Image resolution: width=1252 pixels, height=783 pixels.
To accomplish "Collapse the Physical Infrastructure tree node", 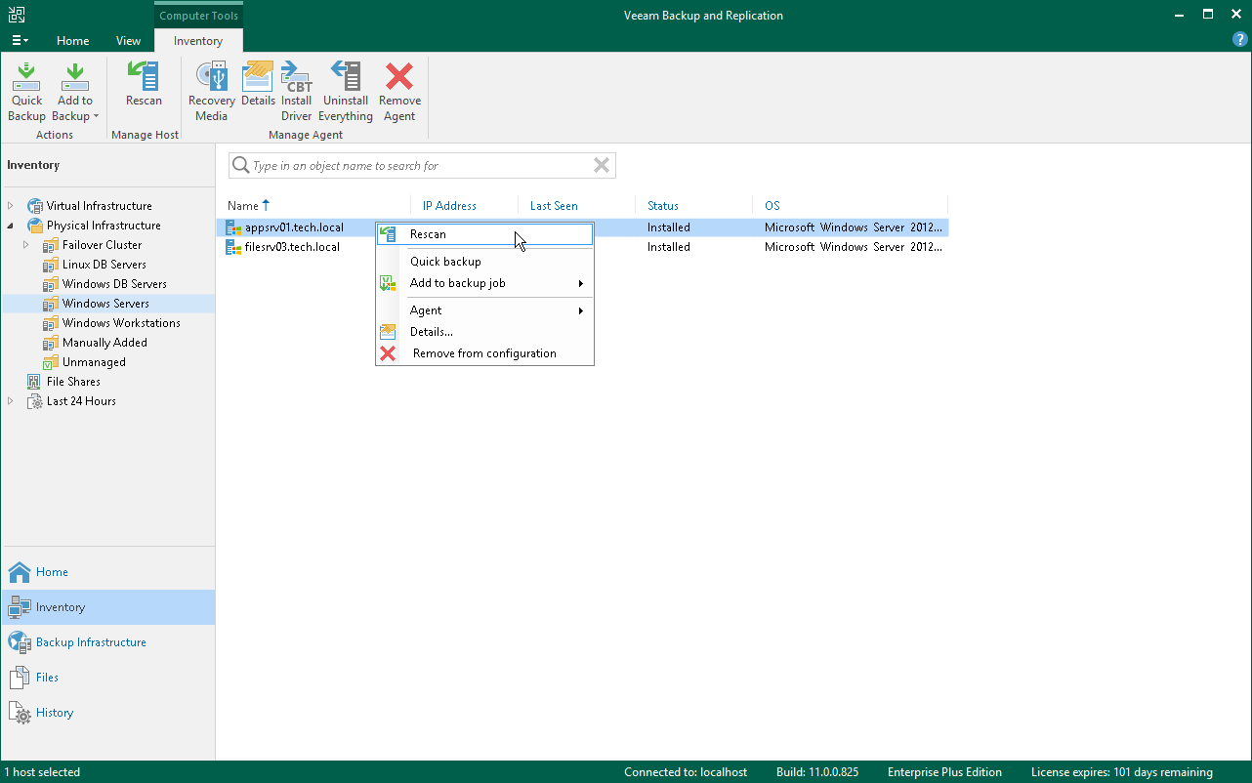I will pos(11,226).
